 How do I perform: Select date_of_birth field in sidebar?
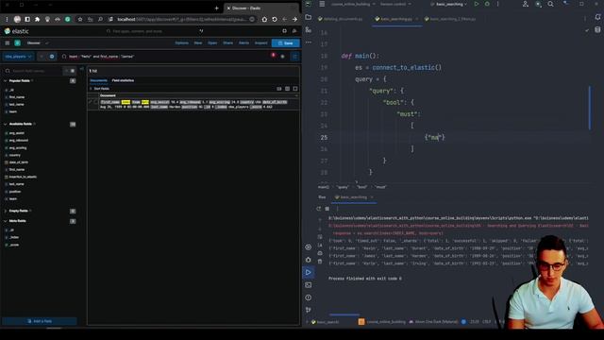pos(19,162)
